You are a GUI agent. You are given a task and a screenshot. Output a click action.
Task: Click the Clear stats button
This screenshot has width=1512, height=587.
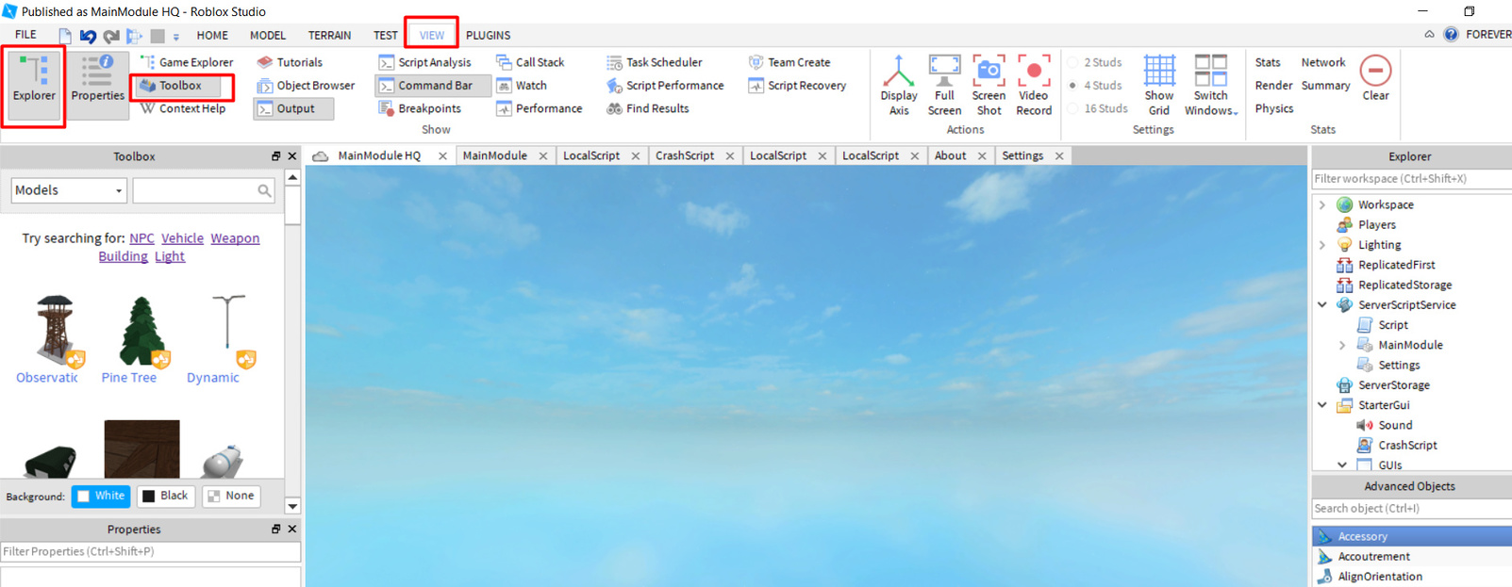coord(1375,78)
